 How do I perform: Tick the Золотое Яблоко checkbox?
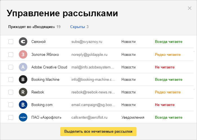point(11,54)
